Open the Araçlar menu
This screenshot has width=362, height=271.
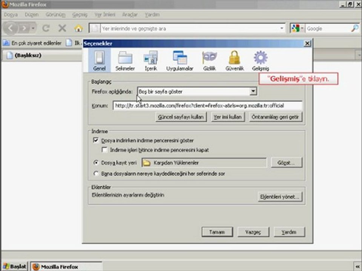130,15
